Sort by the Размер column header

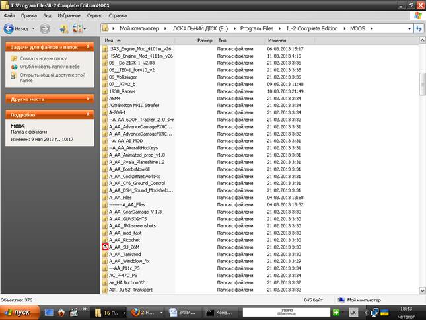tap(195, 40)
